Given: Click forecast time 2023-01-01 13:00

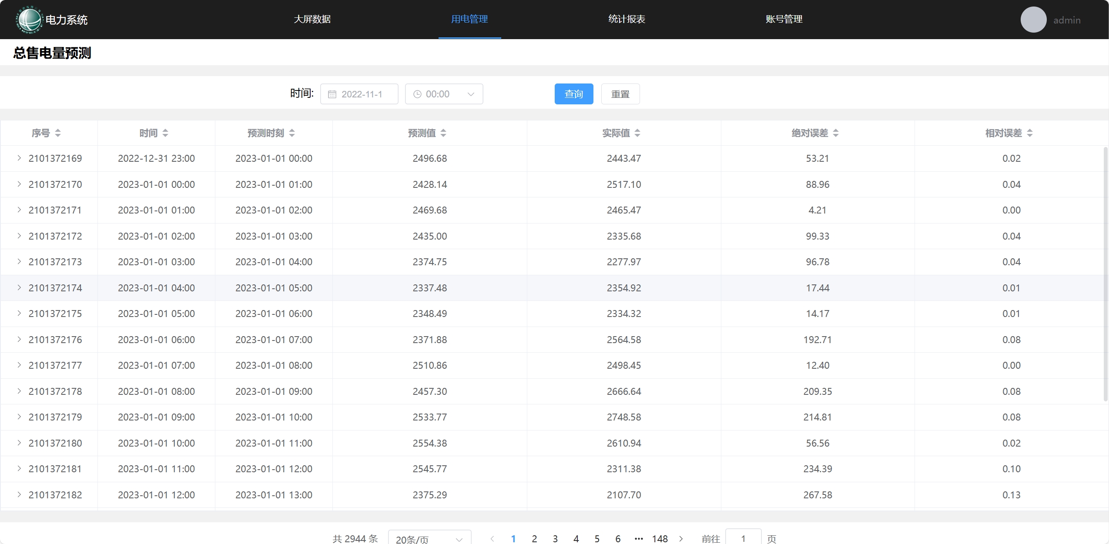Looking at the screenshot, I should pyautogui.click(x=274, y=495).
